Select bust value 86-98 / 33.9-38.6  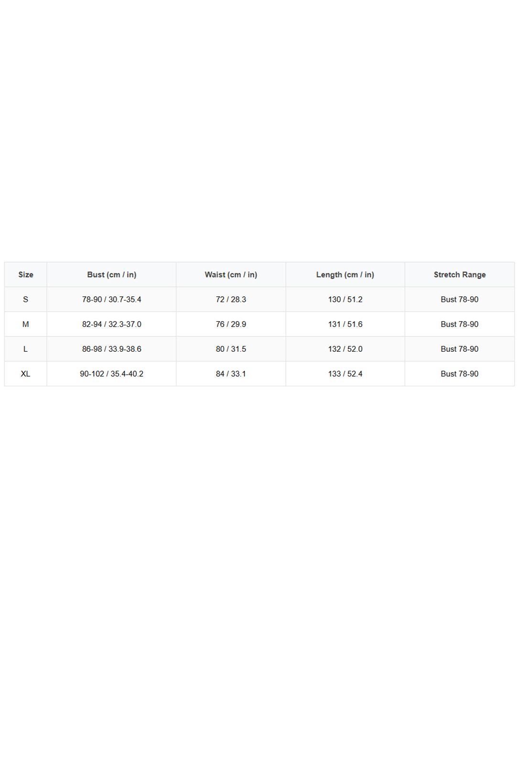coord(111,349)
